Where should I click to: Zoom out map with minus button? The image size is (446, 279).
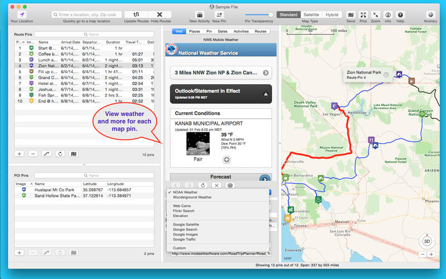coord(423,254)
